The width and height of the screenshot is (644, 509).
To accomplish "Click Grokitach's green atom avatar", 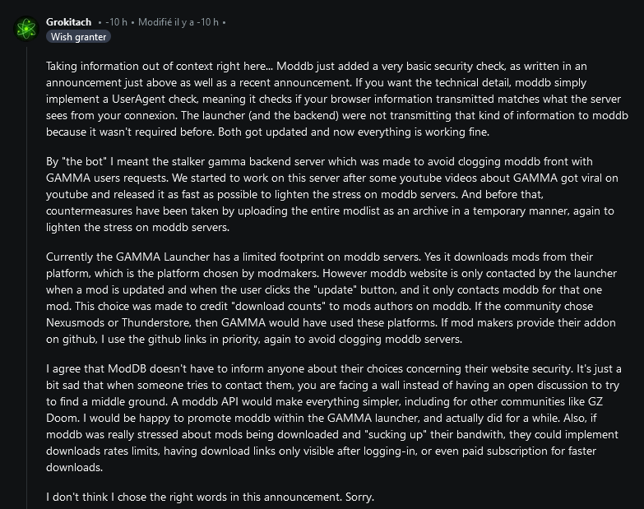I will tap(27, 29).
